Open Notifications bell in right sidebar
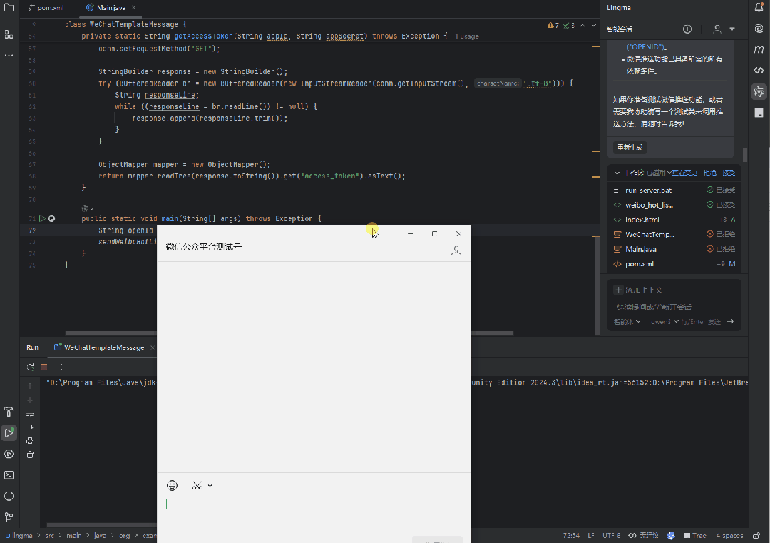The image size is (770, 543). click(x=759, y=7)
